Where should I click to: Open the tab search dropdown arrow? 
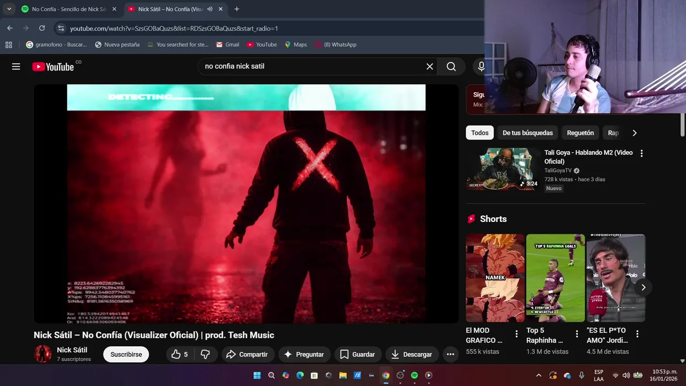9,9
